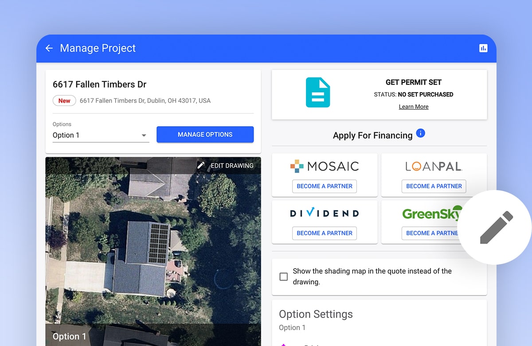
Task: Click the Mosaic logo
Action: (x=325, y=166)
